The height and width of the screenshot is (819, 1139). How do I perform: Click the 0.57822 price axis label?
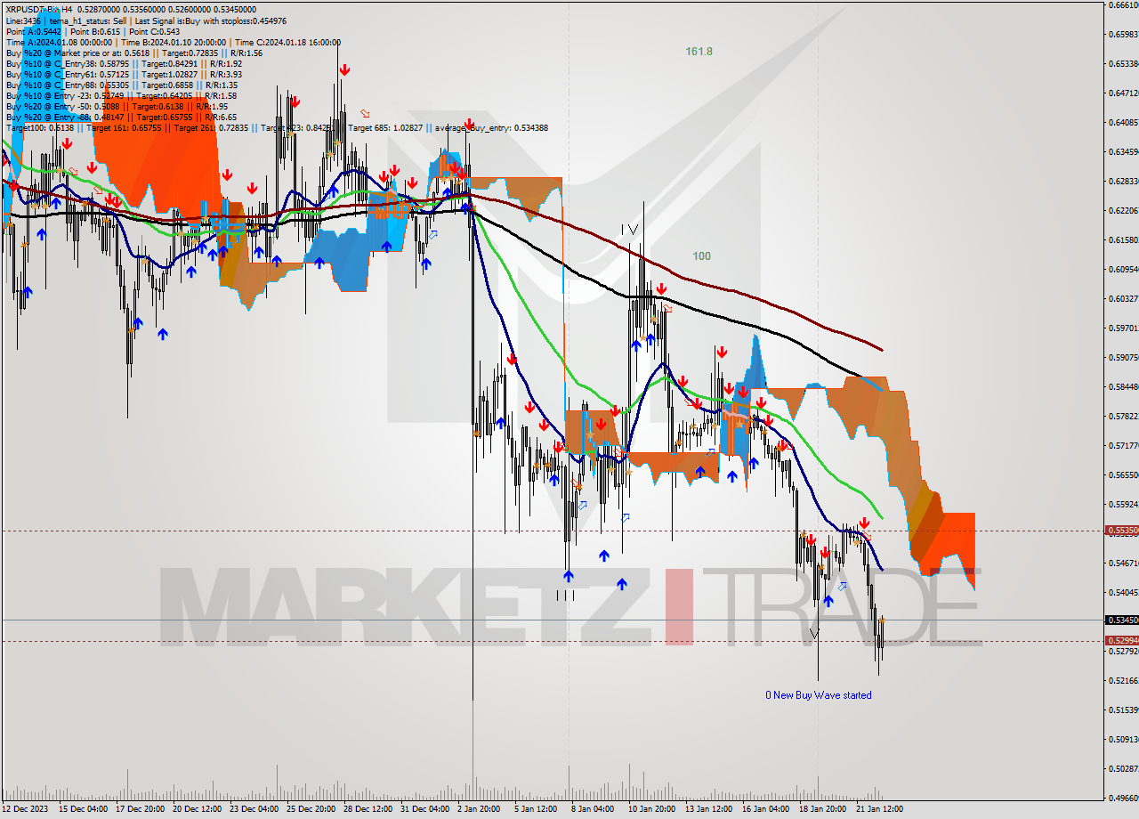click(x=1122, y=416)
